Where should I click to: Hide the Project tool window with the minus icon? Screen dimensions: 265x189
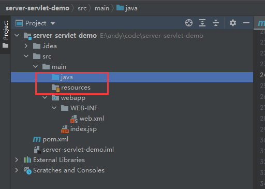tap(246, 23)
